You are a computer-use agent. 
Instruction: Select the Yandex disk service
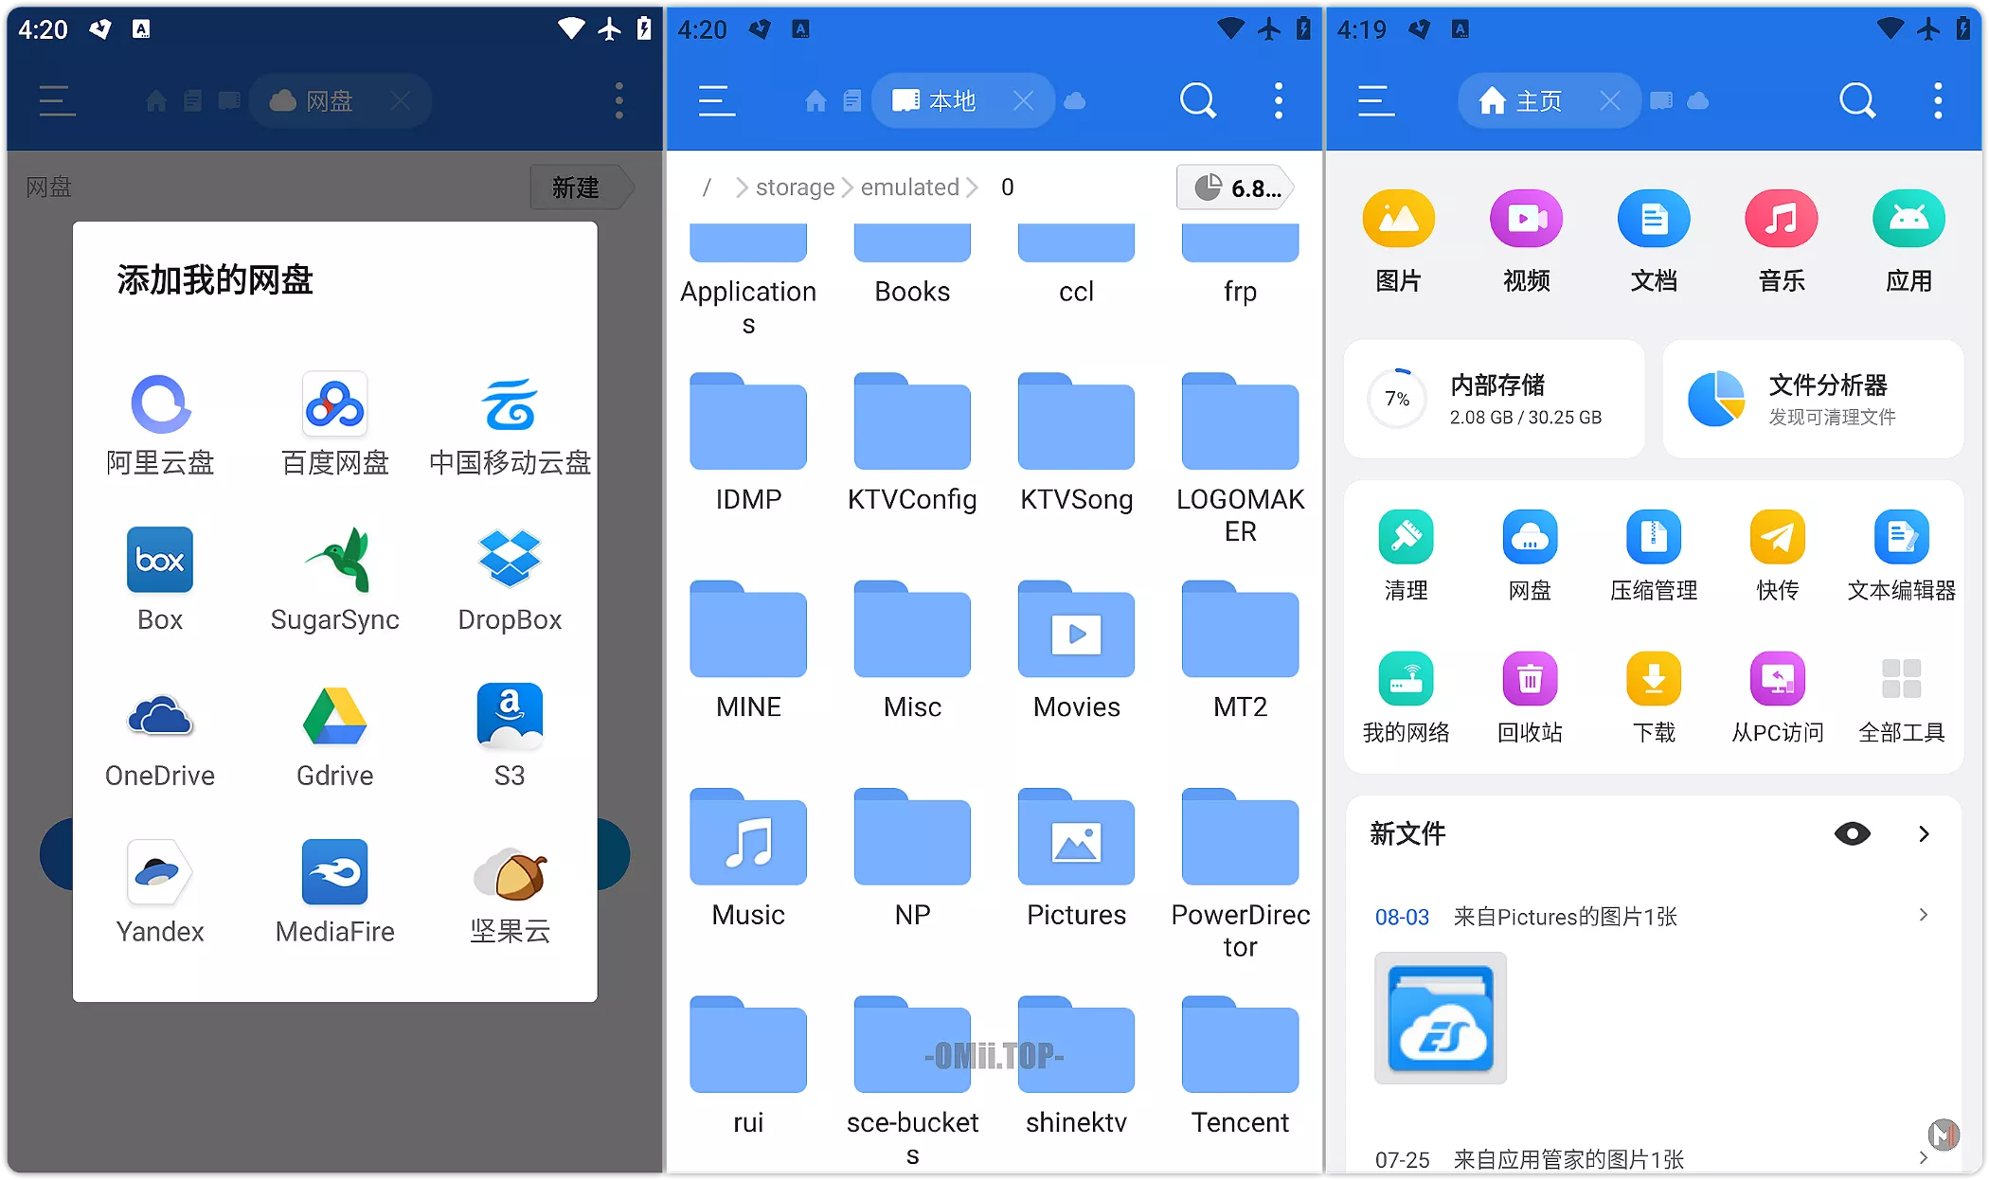[160, 892]
